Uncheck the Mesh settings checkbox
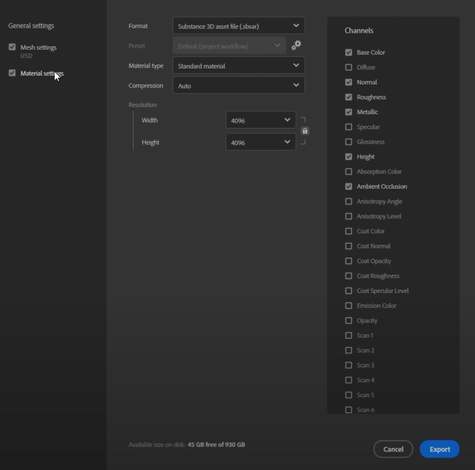Viewport: 475px width, 470px height. pyautogui.click(x=12, y=47)
